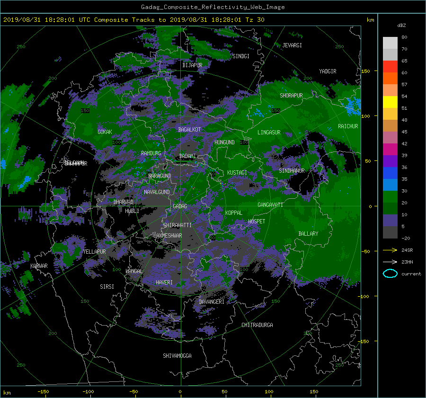Click the 24SR legend text
Image resolution: width=426 pixels, height=398 pixels.
[x=407, y=250]
